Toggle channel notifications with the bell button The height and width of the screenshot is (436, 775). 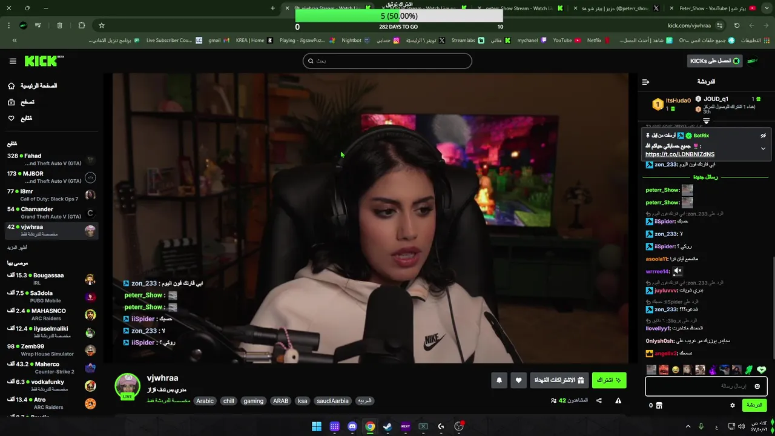tap(499, 380)
